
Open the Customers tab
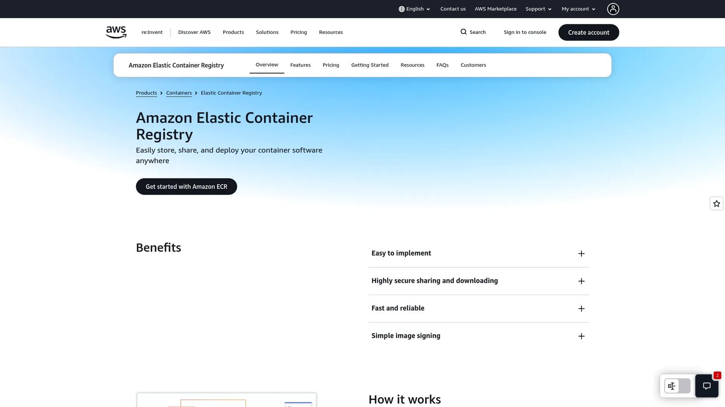coord(473,65)
